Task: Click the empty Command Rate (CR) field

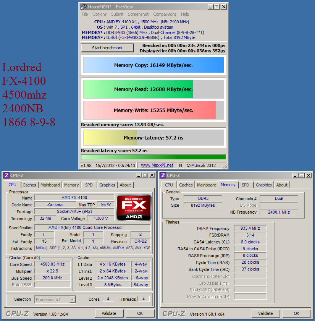Action: tap(250, 276)
